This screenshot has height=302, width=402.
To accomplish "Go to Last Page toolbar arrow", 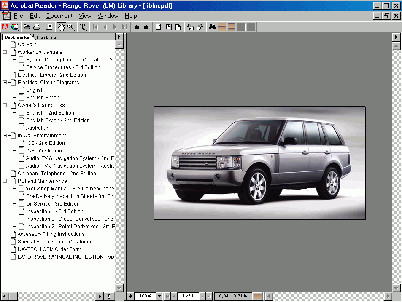I will coord(124,27).
